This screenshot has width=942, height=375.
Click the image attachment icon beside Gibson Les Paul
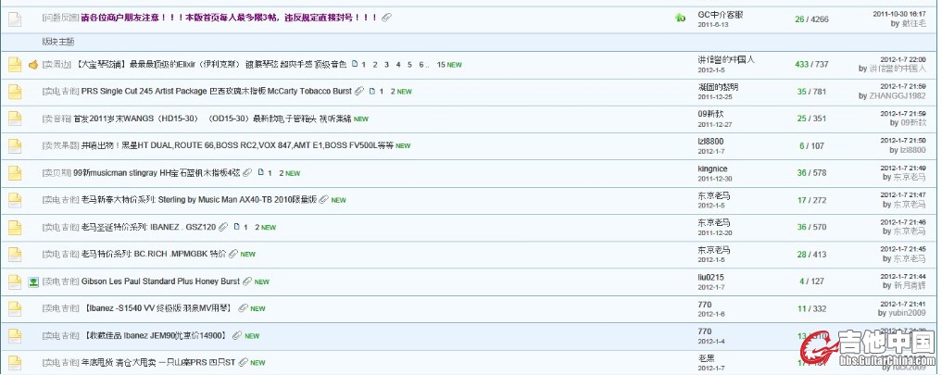33,281
